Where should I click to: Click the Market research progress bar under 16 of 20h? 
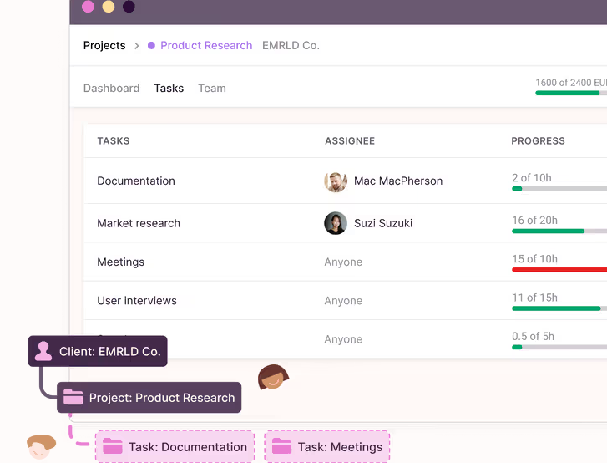coord(559,231)
